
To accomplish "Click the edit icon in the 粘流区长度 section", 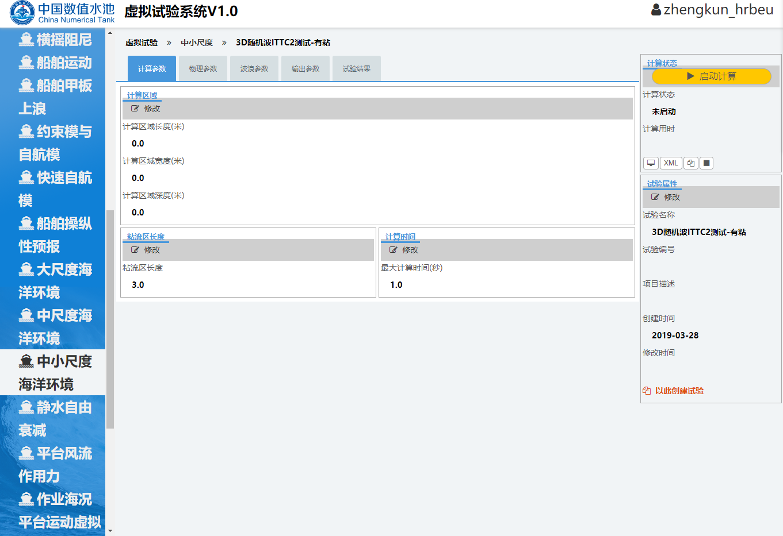I will (135, 250).
